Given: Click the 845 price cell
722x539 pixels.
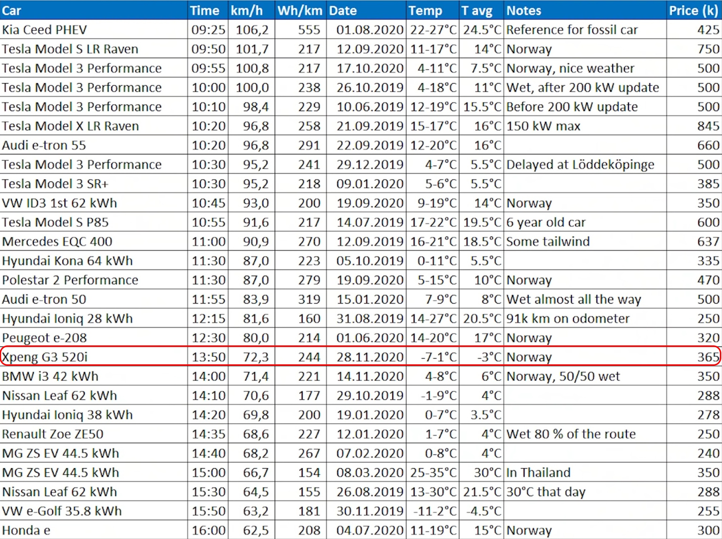Looking at the screenshot, I should click(x=694, y=126).
